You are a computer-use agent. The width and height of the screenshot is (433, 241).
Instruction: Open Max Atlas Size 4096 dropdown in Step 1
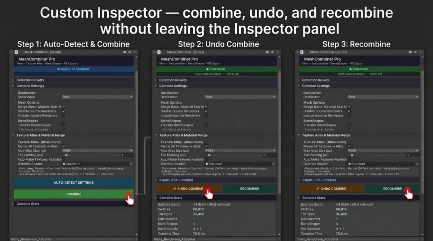coord(97,151)
